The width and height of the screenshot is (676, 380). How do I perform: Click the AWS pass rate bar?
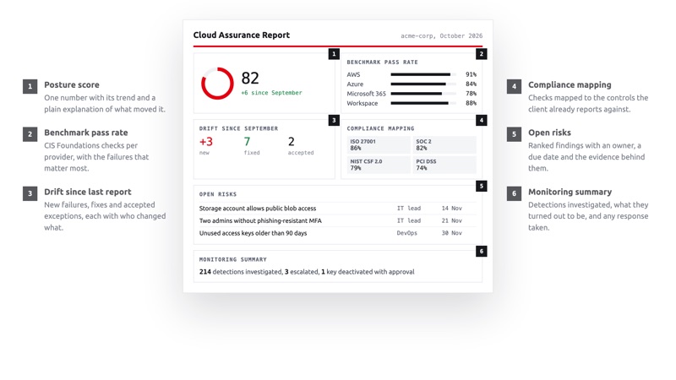point(423,74)
